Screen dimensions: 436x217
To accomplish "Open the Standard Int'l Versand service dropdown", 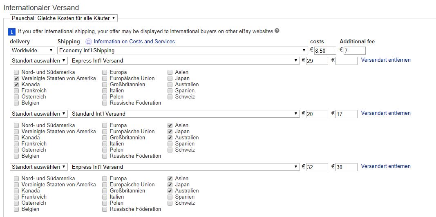I will pyautogui.click(x=185, y=114).
